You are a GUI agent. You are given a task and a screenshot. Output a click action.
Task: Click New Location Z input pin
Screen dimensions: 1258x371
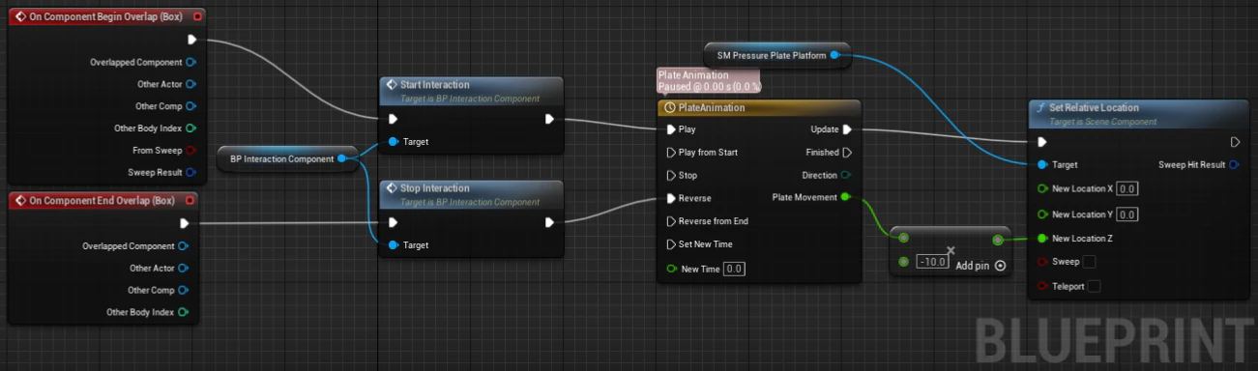1041,238
